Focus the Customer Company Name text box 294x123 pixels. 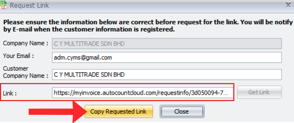click(x=167, y=75)
